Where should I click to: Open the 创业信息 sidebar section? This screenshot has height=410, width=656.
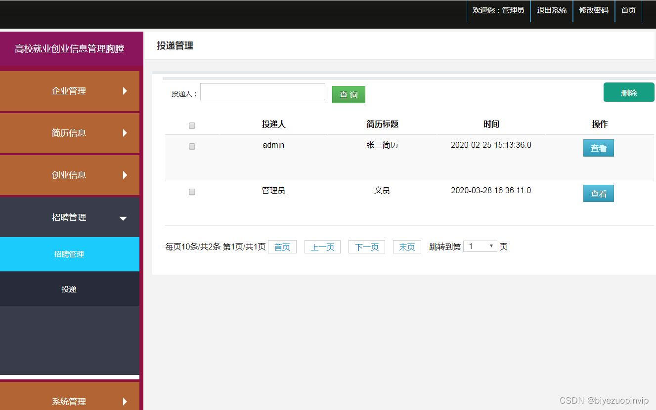pyautogui.click(x=69, y=175)
